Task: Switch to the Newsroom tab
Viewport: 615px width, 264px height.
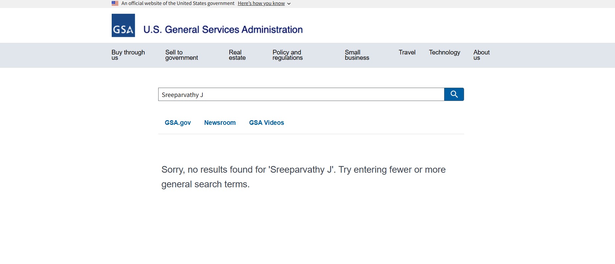Action: 220,123
